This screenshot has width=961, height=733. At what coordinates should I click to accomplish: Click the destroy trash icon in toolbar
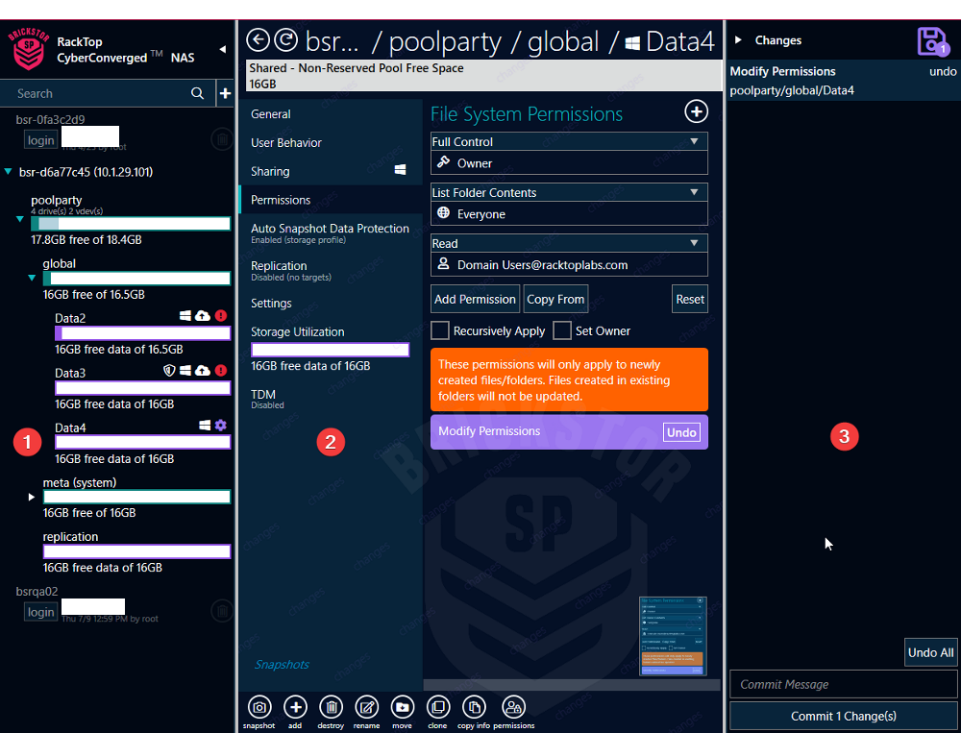[331, 707]
